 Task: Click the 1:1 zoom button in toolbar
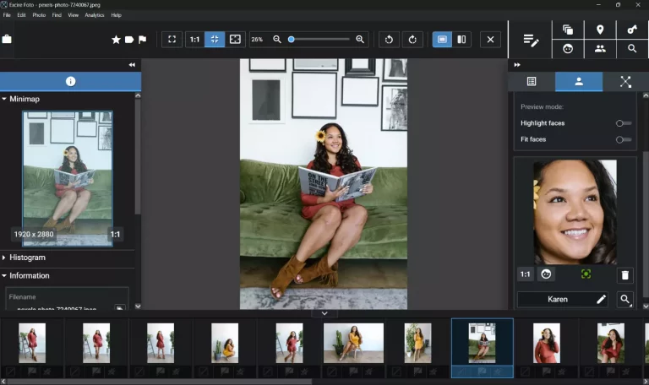pyautogui.click(x=194, y=40)
